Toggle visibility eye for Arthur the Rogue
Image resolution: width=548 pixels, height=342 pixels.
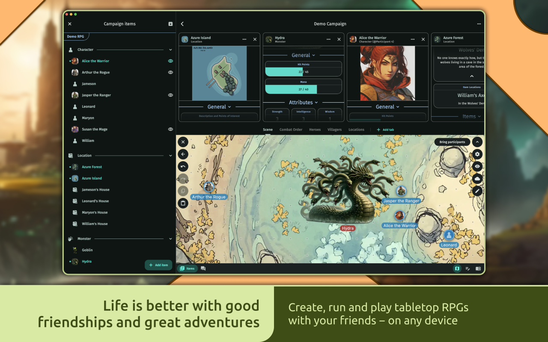pyautogui.click(x=170, y=73)
